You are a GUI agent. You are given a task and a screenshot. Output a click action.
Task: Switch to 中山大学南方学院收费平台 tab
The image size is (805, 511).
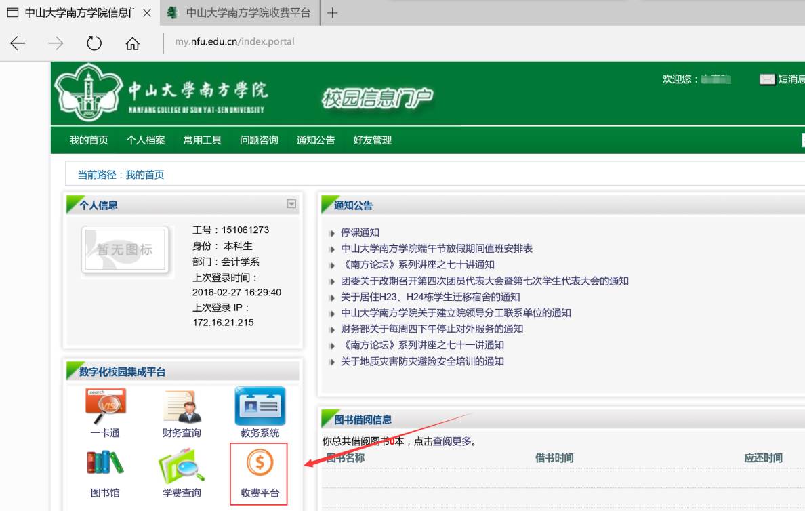click(240, 13)
